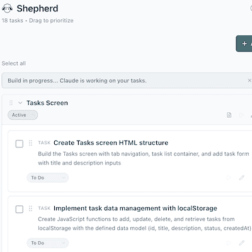
Task: Edit the localStorage data management task
Action: [x=242, y=243]
